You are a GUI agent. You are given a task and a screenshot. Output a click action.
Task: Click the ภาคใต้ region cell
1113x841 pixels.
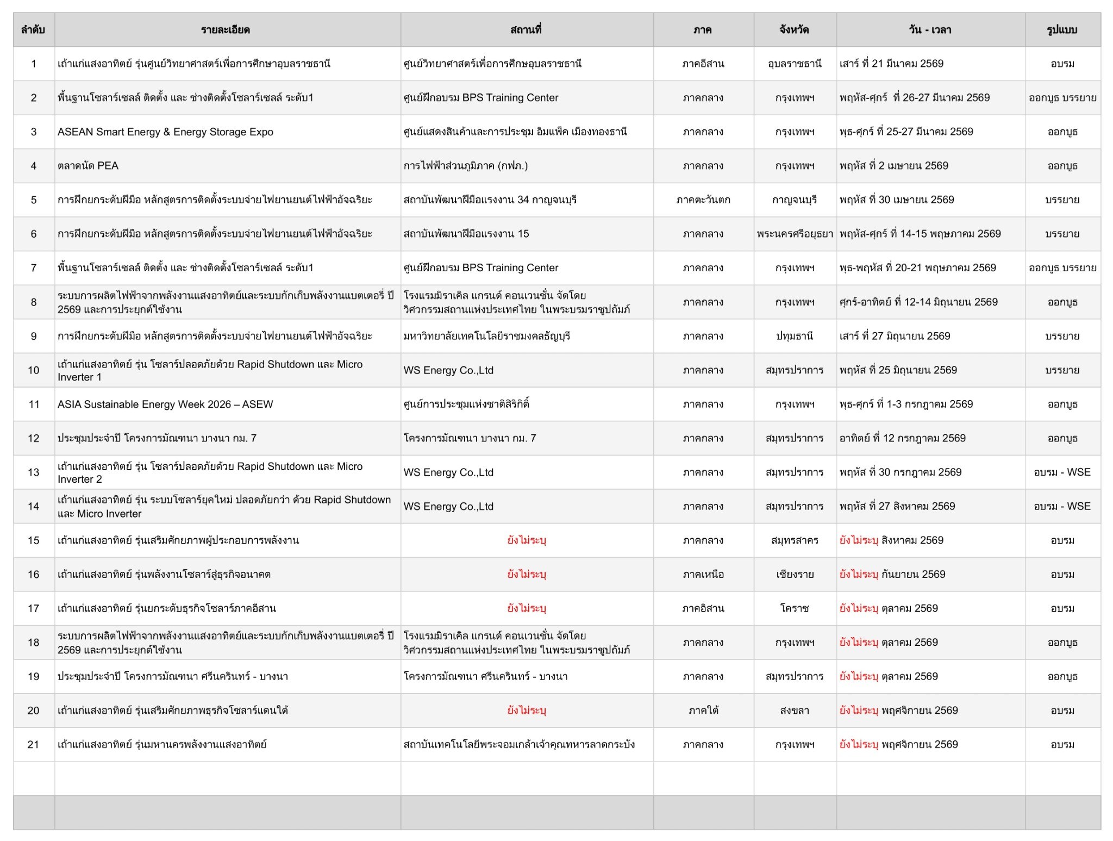704,711
